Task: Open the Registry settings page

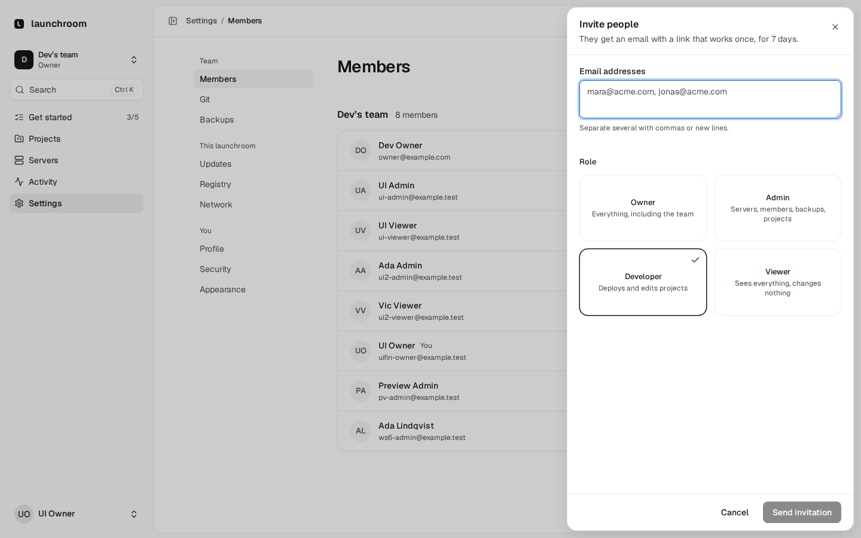Action: click(254, 184)
